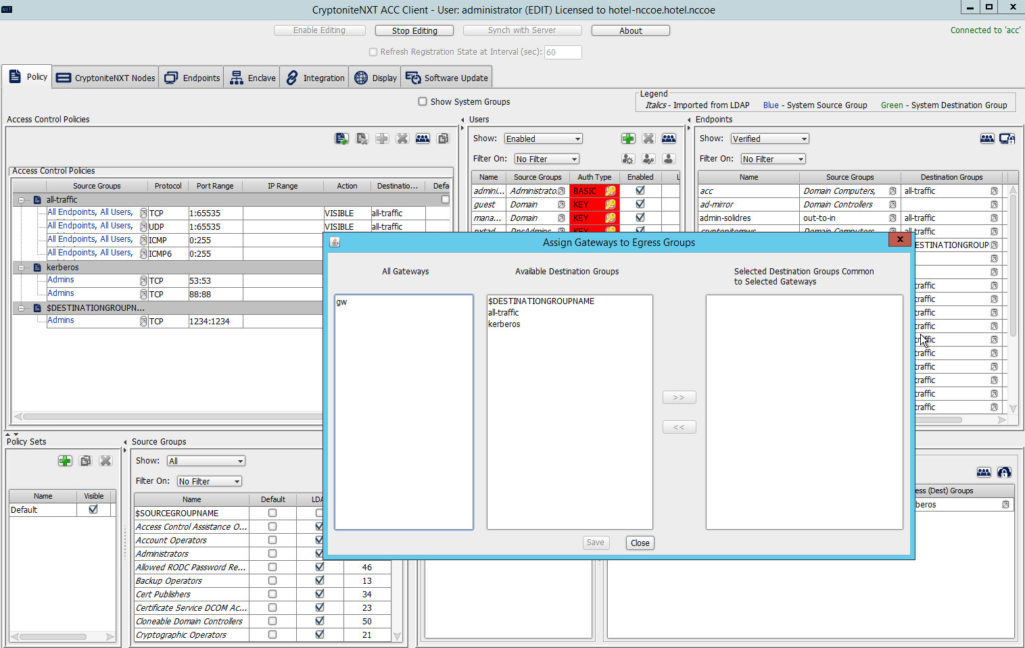Click Endpoints table vertical scrollbar thumb
Image resolution: width=1025 pixels, height=648 pixels.
1013,266
